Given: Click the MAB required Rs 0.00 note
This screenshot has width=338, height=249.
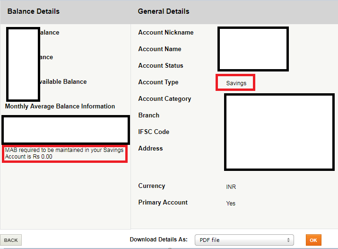Looking at the screenshot, I should coord(64,153).
